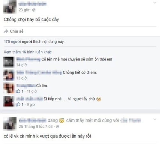This screenshot has width=160, height=144.
Task: Open the top post author's profile picture
Action: (x=10, y=7)
